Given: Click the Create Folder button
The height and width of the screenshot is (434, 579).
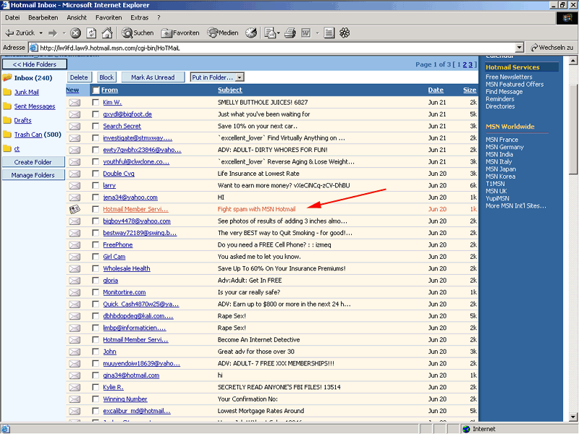Looking at the screenshot, I should coord(33,162).
